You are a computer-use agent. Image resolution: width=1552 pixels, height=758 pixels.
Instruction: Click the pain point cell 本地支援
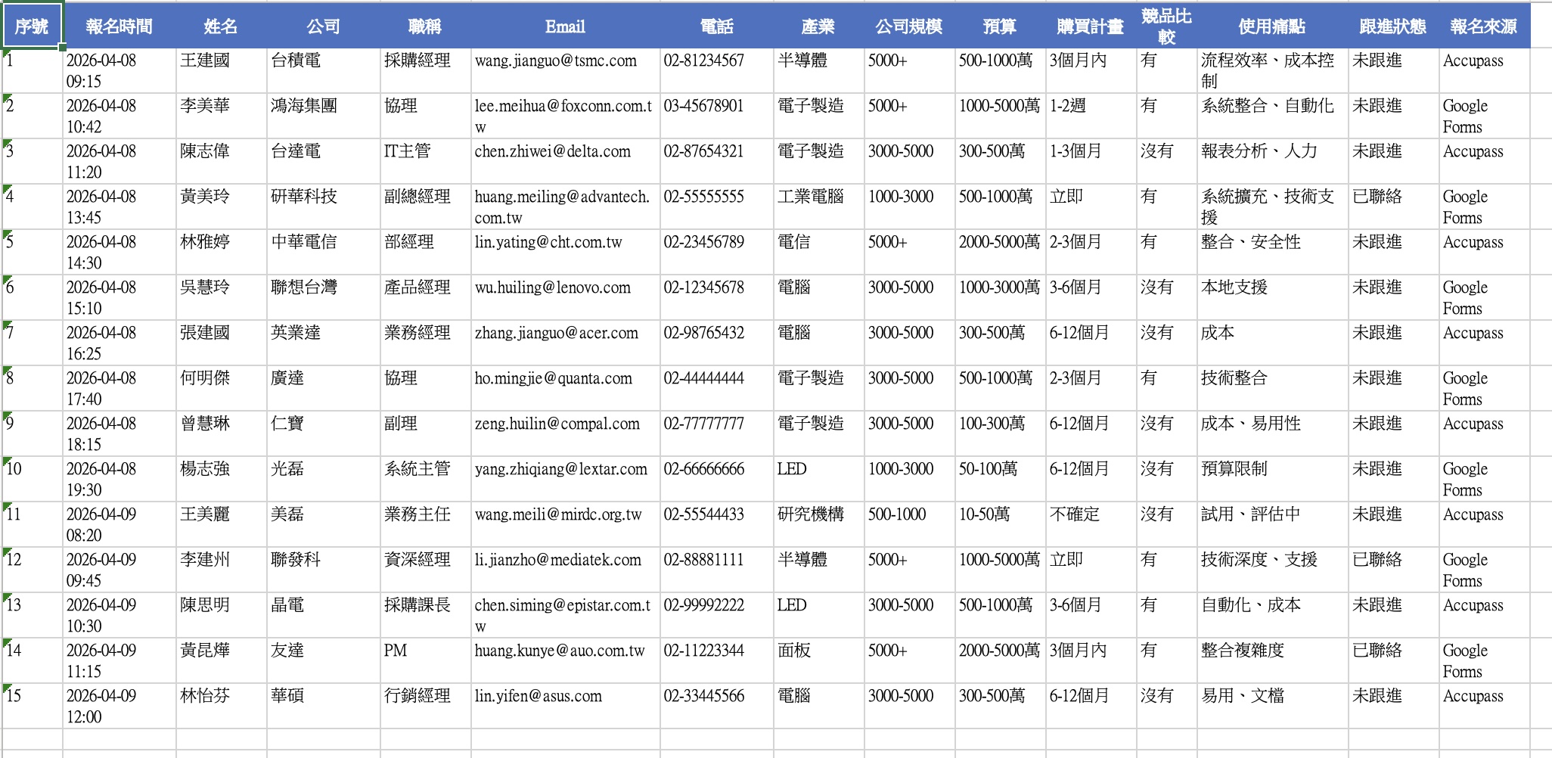[1272, 298]
